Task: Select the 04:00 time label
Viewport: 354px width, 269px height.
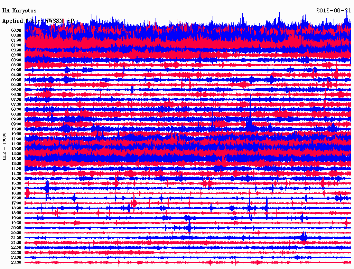Action: (16, 70)
